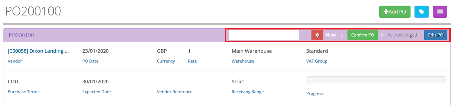The image size is (453, 105).
Task: Click the blue tag icon button
Action: tap(421, 12)
